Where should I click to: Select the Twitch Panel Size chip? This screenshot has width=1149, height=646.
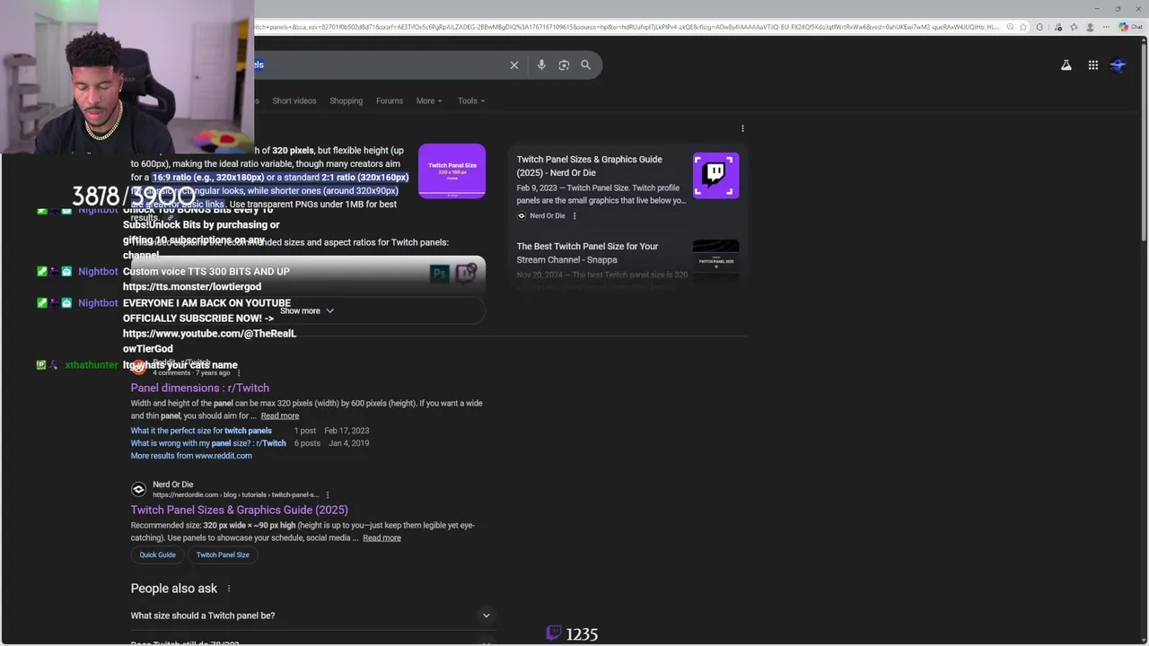[x=223, y=554]
